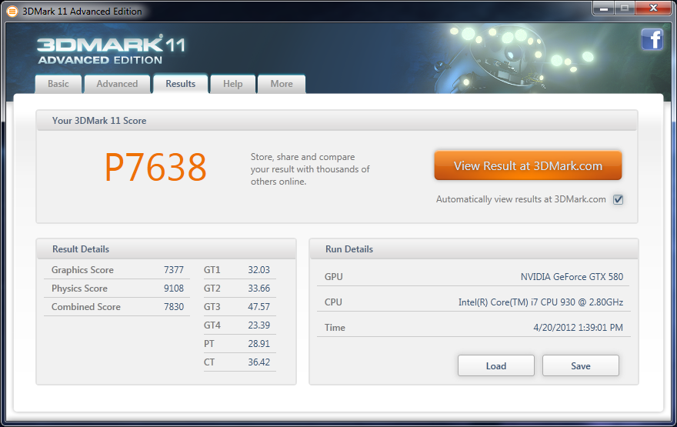Click the 3DMark 11 Advanced Edition logo
This screenshot has width=677, height=427.
pyautogui.click(x=111, y=51)
